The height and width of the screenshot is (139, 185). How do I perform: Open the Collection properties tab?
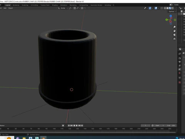(x=180, y=78)
